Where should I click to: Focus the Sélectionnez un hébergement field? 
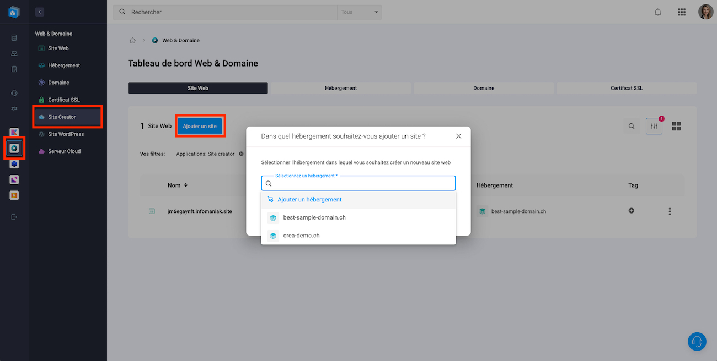[358, 183]
